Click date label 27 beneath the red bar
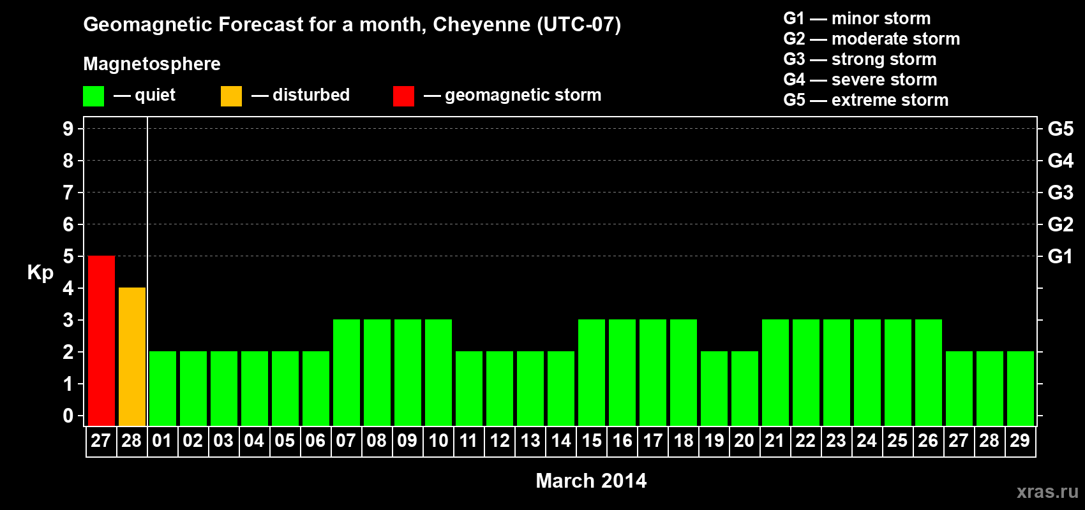 pos(101,441)
